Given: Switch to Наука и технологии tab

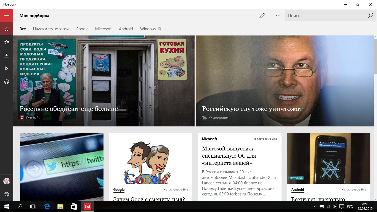Looking at the screenshot, I should click(x=51, y=29).
